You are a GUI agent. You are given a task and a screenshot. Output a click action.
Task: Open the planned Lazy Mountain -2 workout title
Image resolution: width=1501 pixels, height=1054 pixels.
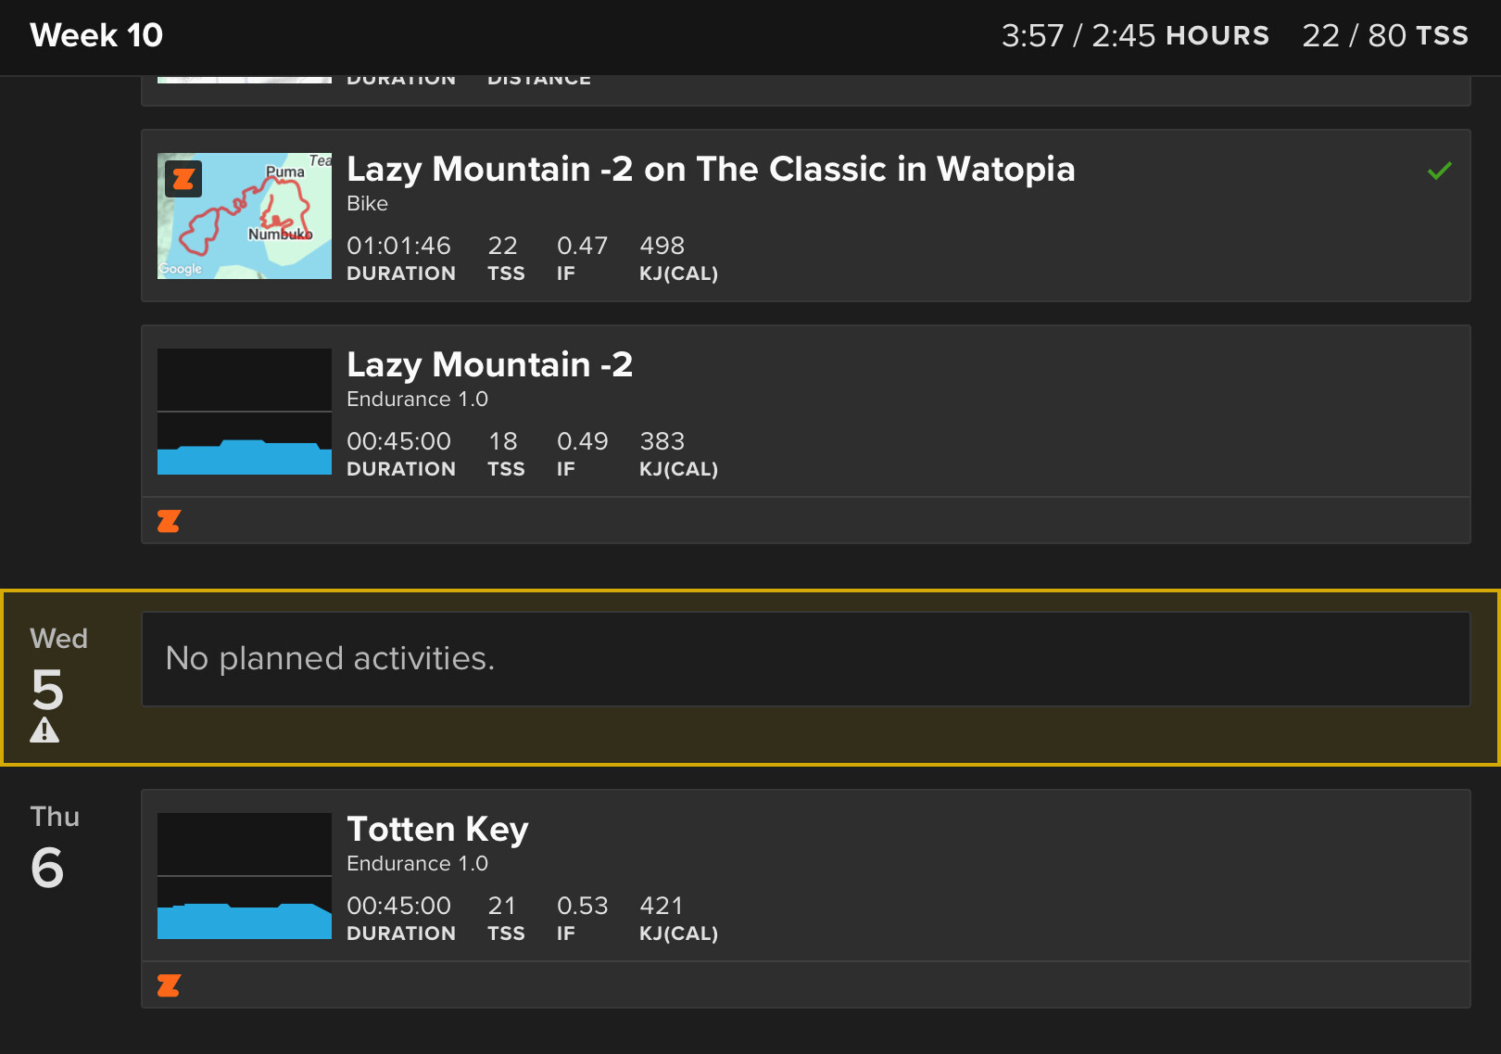489,365
